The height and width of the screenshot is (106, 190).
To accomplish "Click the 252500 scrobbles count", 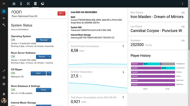I will (137, 45).
